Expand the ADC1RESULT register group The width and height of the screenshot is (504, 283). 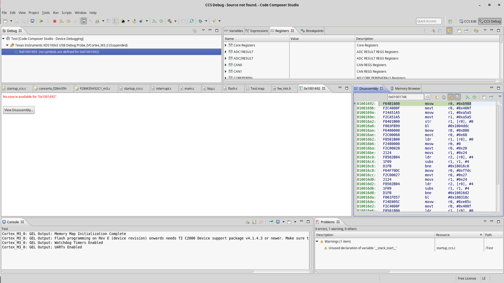225,52
